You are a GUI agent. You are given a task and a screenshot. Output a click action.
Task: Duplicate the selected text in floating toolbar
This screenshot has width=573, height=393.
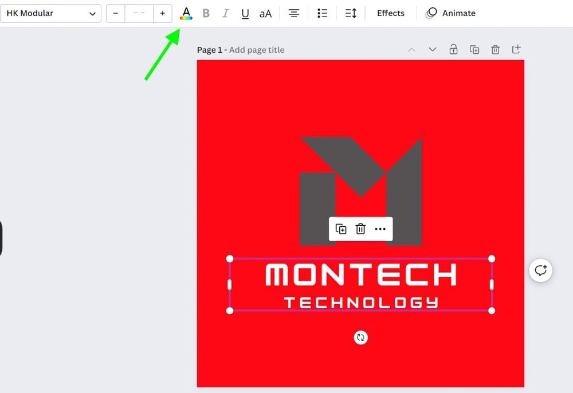[x=341, y=229]
